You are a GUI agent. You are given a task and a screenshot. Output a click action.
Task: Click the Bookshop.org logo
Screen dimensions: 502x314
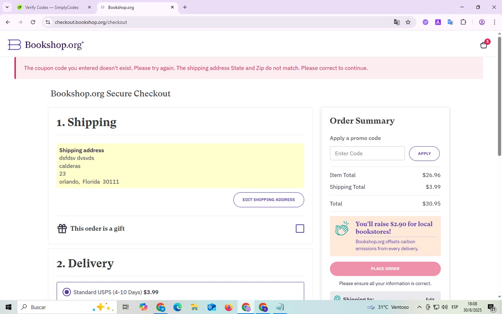click(x=46, y=45)
